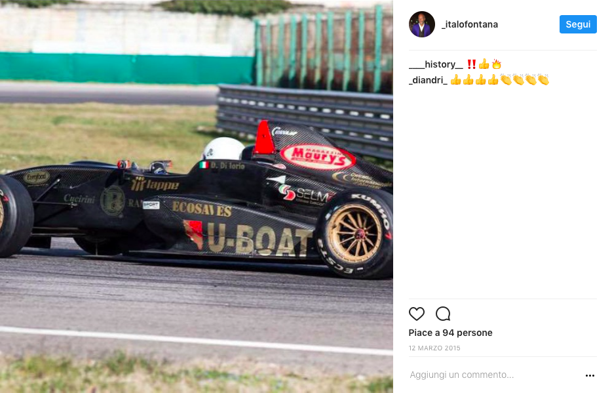
Task: Open the _diandri_ commenter profile
Action: click(x=428, y=80)
